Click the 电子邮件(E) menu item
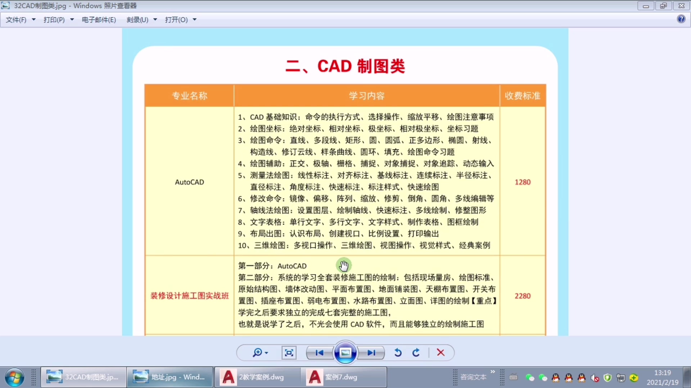The height and width of the screenshot is (388, 691). coord(99,20)
